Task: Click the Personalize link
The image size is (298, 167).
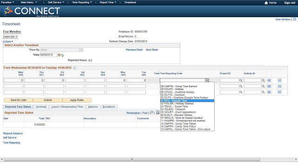Action: [x=133, y=113]
